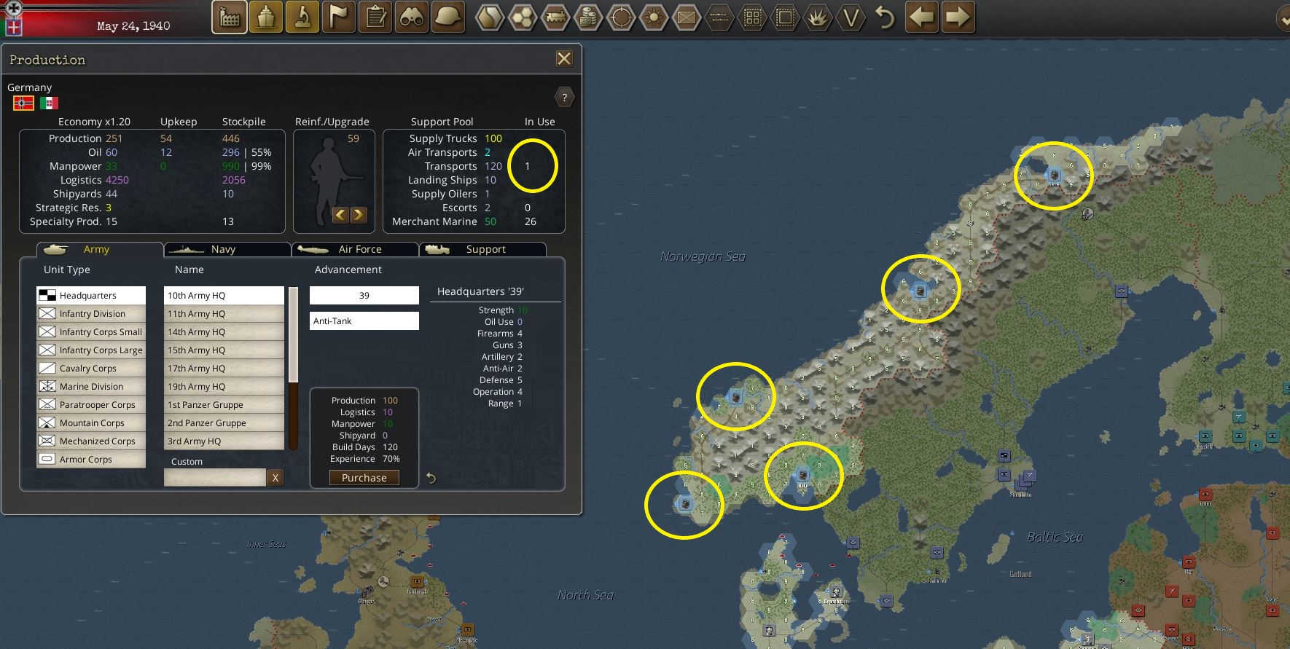This screenshot has height=649, width=1290.
Task: Pick the 15th Army HQ name
Action: click(224, 350)
